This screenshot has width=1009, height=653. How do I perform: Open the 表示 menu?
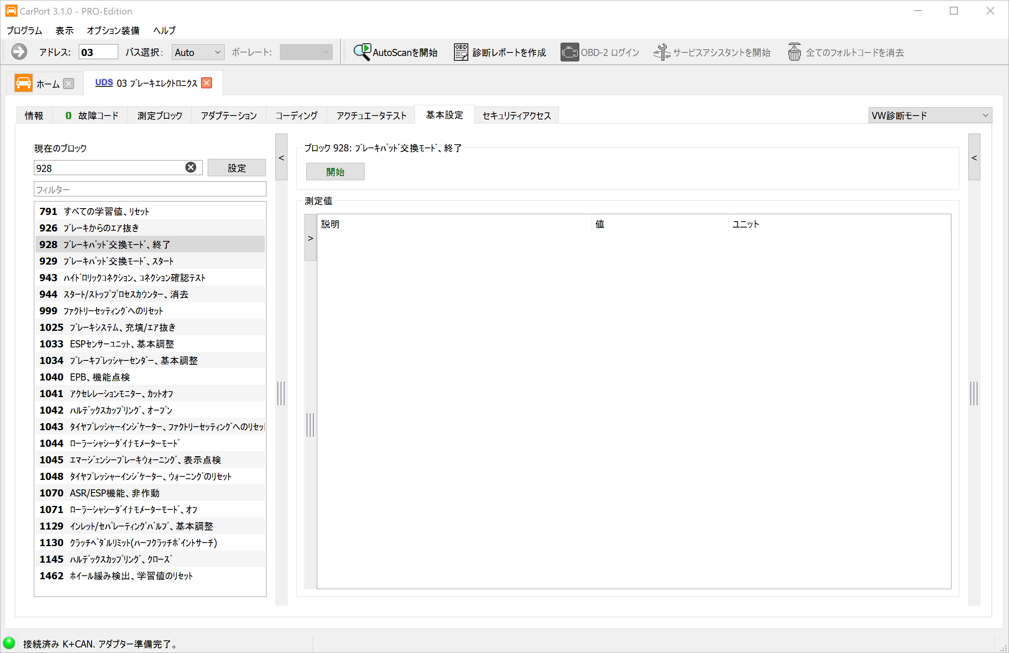pyautogui.click(x=64, y=30)
